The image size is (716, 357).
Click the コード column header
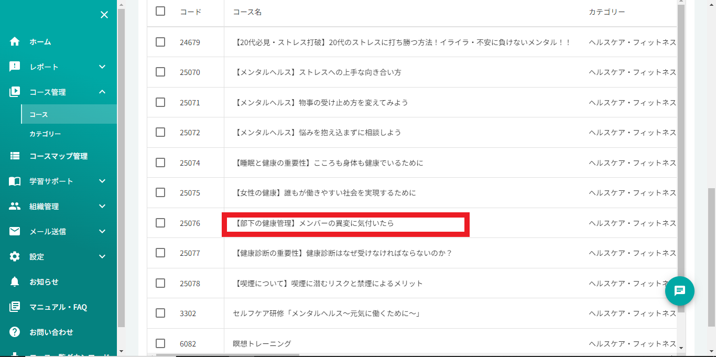[190, 12]
